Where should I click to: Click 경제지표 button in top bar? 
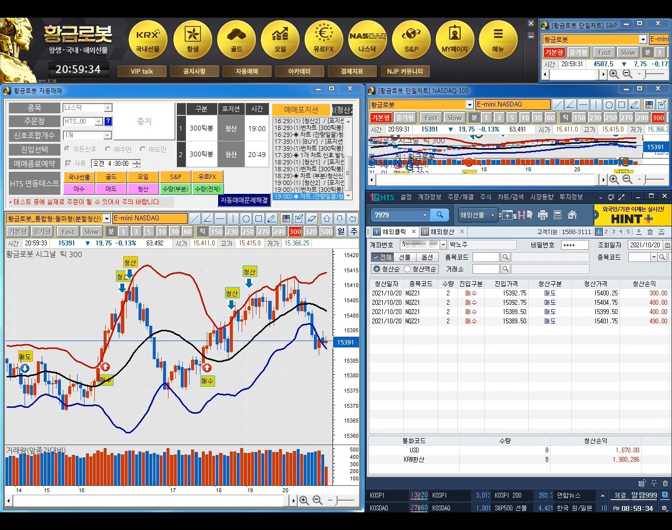click(x=352, y=71)
